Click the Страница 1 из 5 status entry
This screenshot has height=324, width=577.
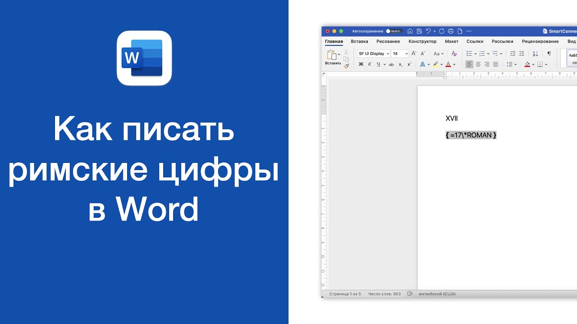(345, 294)
